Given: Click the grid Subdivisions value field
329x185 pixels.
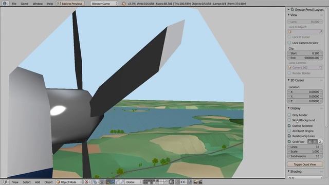Looking at the screenshot, I should [305, 156].
